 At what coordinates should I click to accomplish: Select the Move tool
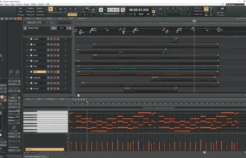(x=60, y=9)
